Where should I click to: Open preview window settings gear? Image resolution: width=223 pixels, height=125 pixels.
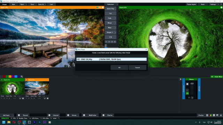coord(103,7)
